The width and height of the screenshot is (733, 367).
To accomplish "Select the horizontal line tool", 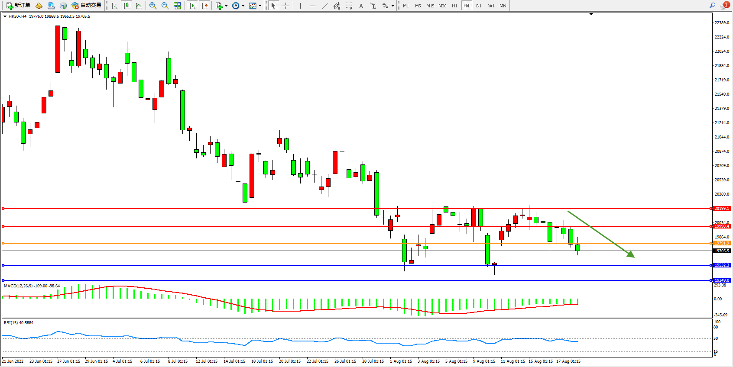I will [312, 6].
